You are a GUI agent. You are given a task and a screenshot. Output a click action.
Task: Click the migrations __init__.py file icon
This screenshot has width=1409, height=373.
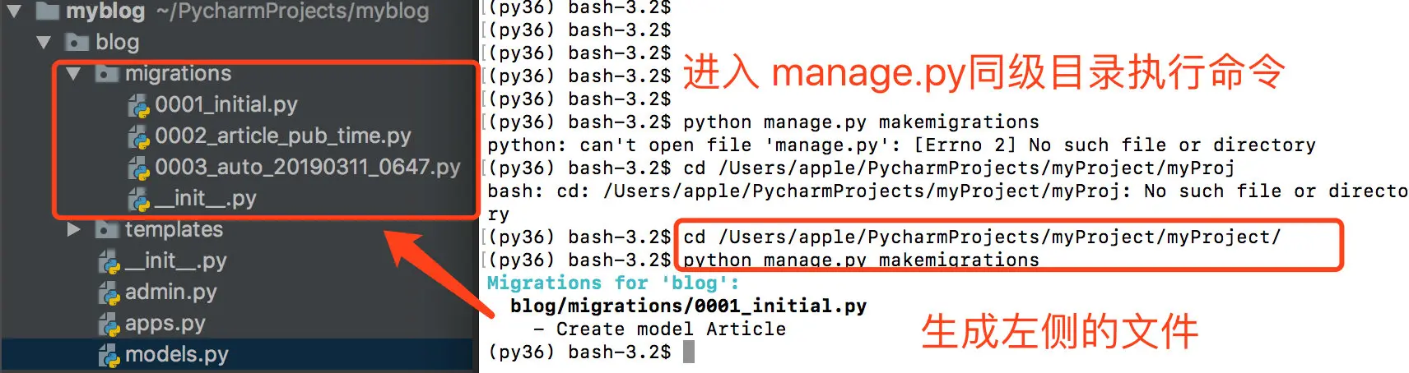[138, 199]
